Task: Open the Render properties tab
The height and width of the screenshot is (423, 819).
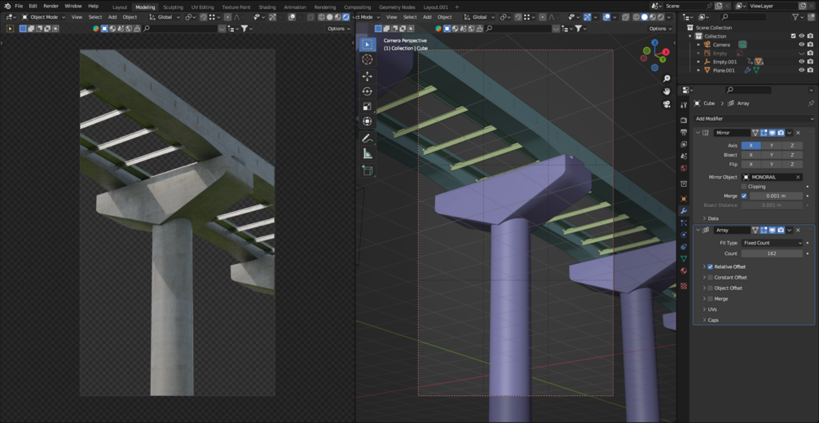Action: click(684, 120)
